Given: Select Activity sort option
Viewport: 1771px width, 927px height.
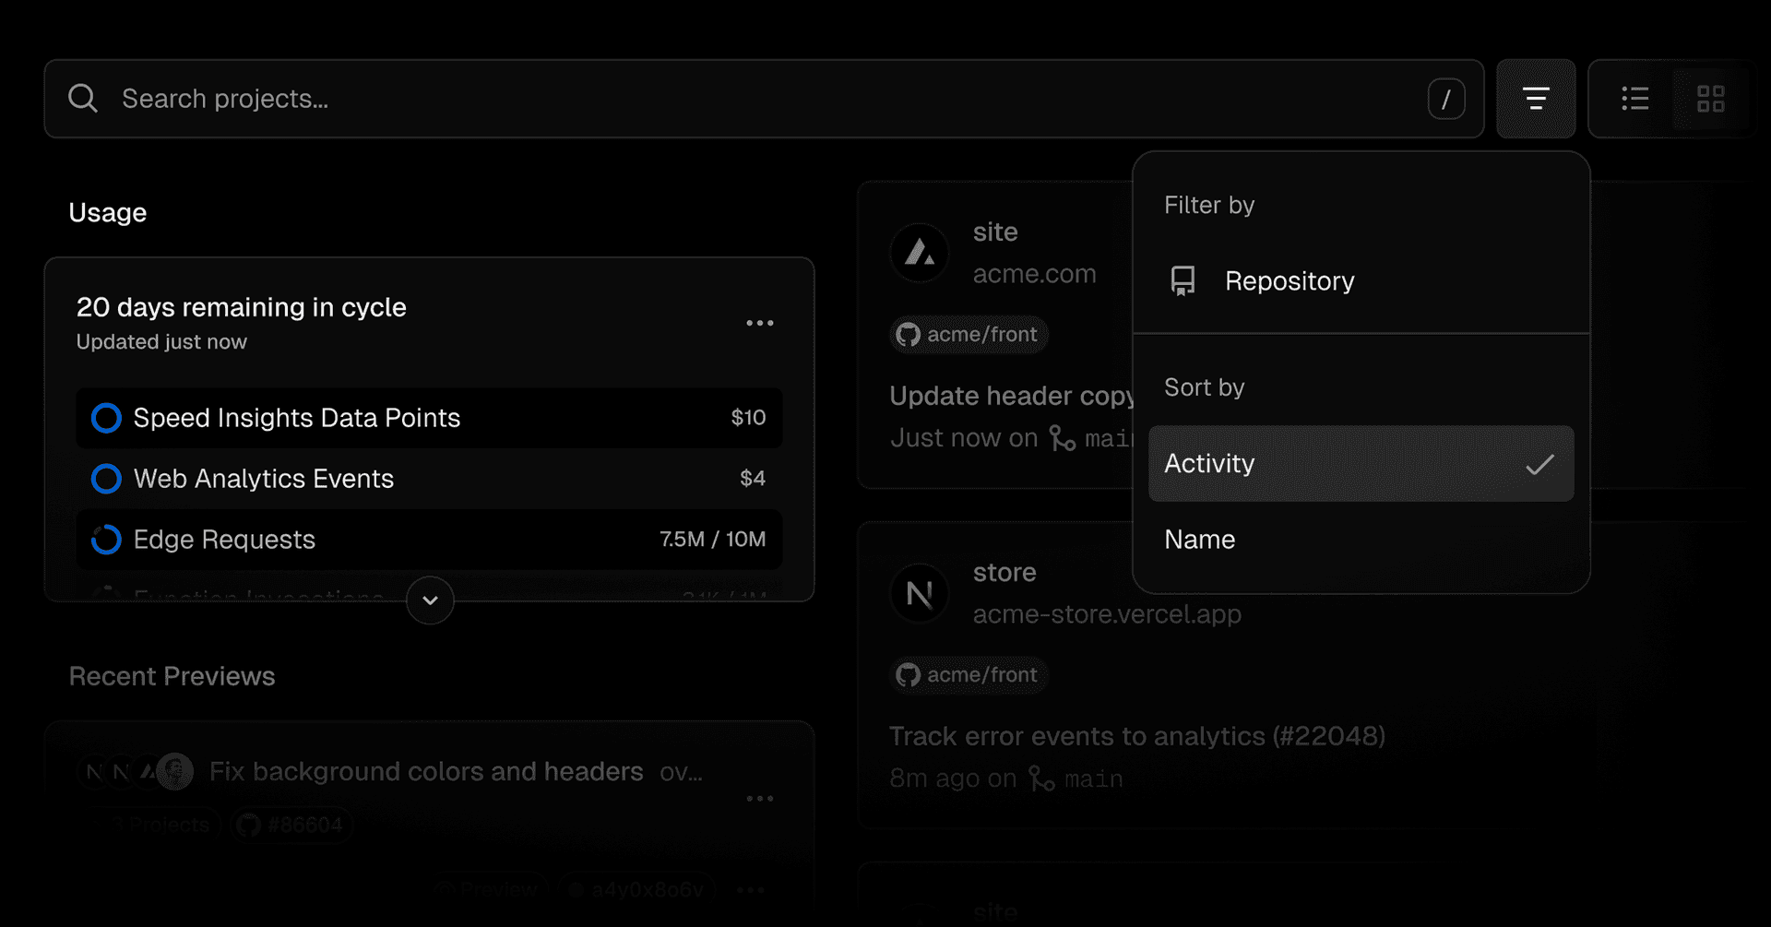Looking at the screenshot, I should 1360,463.
